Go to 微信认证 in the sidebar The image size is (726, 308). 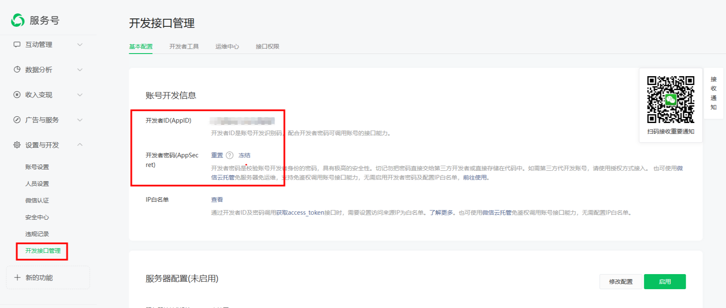(x=37, y=200)
